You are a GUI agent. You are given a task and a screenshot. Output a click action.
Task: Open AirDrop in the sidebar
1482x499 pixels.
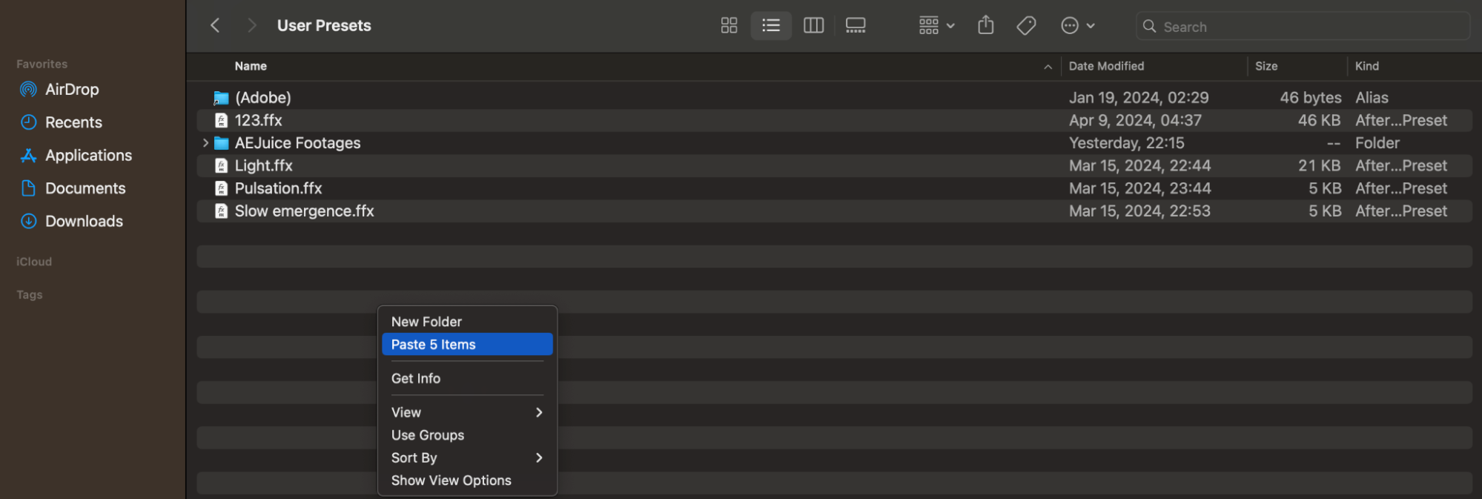pyautogui.click(x=71, y=90)
